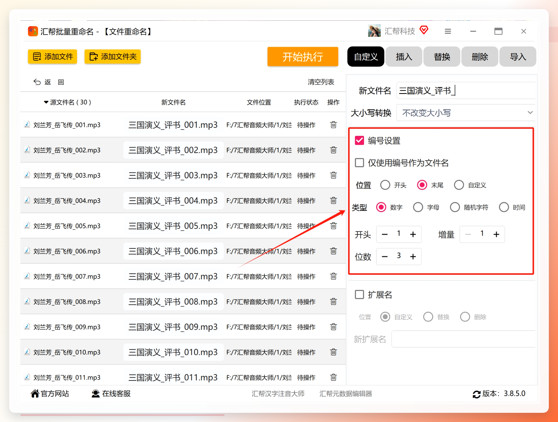Delete 刘兰芳_岳飞传_011.mp3 via trash icon
Viewport: 558px width, 422px height.
[x=333, y=377]
